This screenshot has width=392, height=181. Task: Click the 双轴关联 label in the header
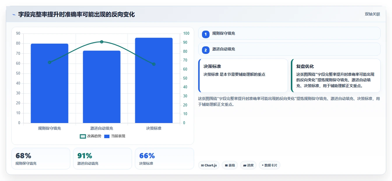point(372,14)
